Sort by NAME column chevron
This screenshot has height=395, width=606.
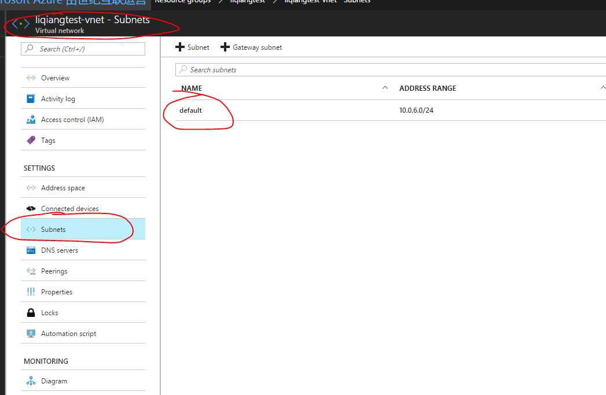click(385, 88)
